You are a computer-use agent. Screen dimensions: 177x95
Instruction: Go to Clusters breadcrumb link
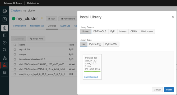point(16,11)
